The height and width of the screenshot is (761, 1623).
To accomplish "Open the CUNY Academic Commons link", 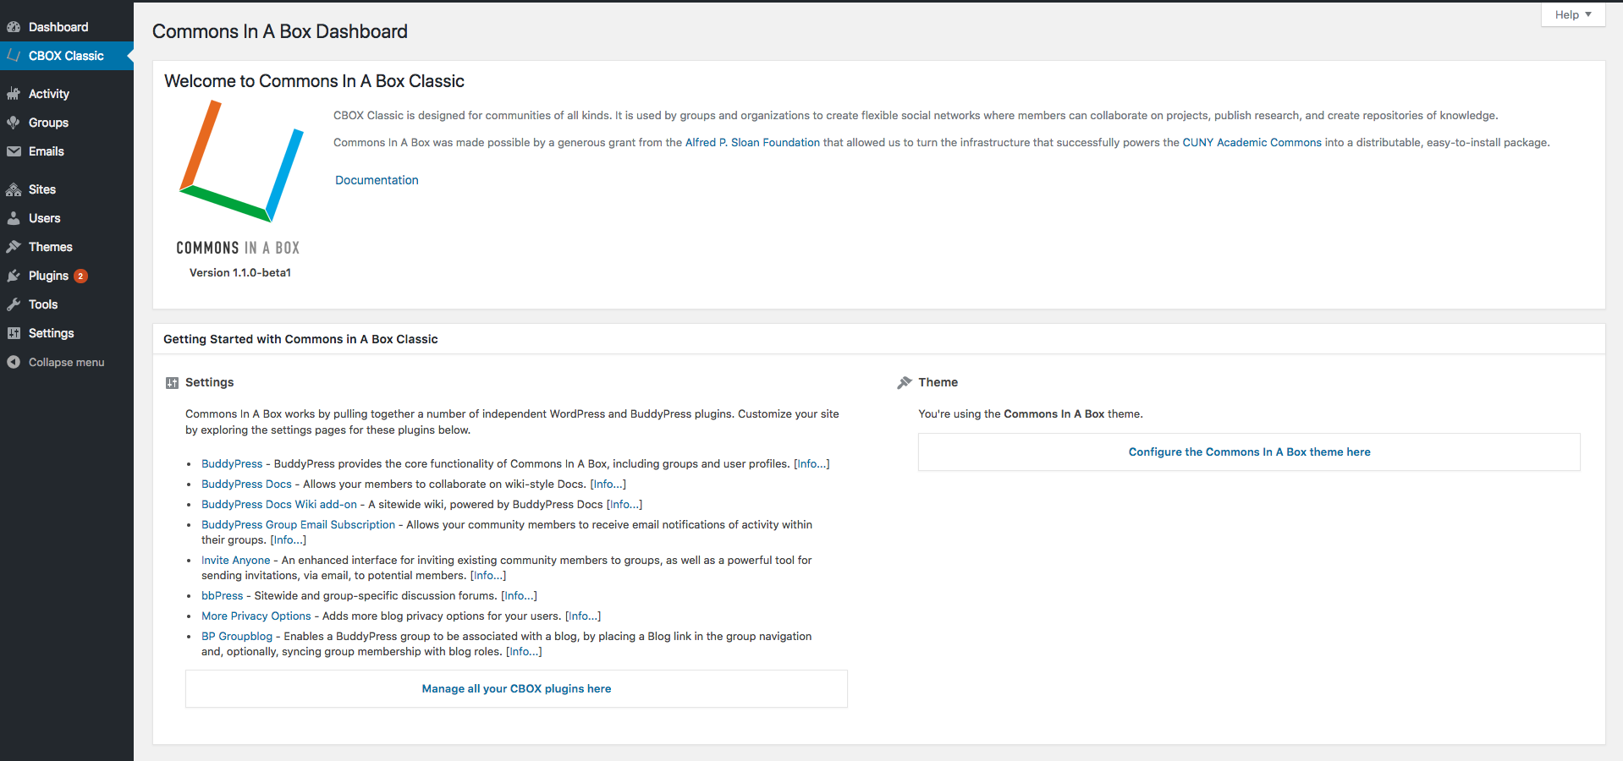I will 1252,142.
